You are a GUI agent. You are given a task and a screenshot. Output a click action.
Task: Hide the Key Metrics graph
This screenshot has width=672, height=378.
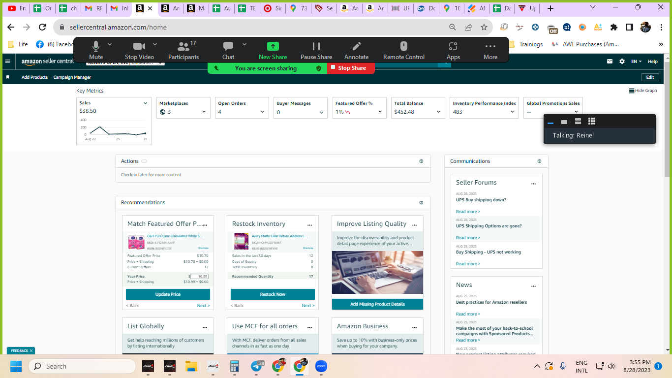pyautogui.click(x=643, y=91)
